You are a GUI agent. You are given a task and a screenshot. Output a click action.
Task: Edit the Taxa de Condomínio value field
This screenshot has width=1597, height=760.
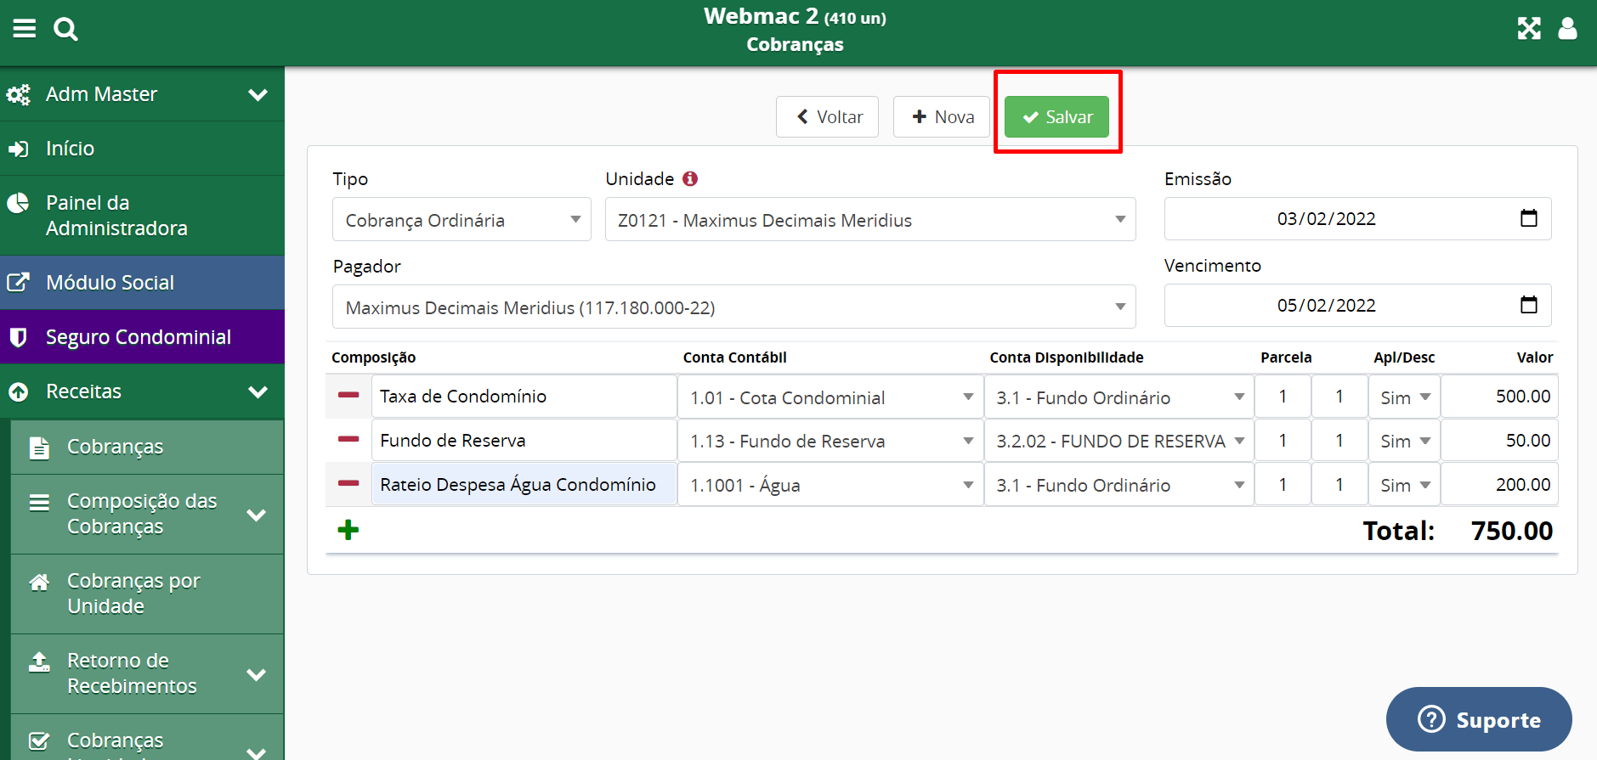1500,397
